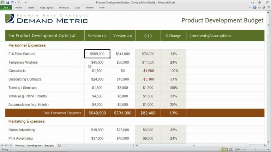Click the Undo icon
Screen dimensions: 271x152
12,2
